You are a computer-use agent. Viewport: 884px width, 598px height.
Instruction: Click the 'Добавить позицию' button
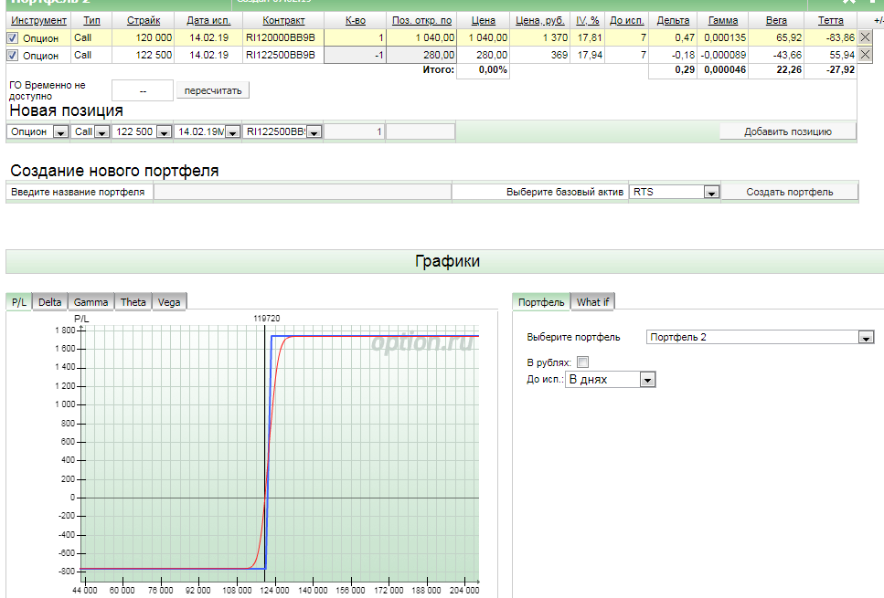787,131
